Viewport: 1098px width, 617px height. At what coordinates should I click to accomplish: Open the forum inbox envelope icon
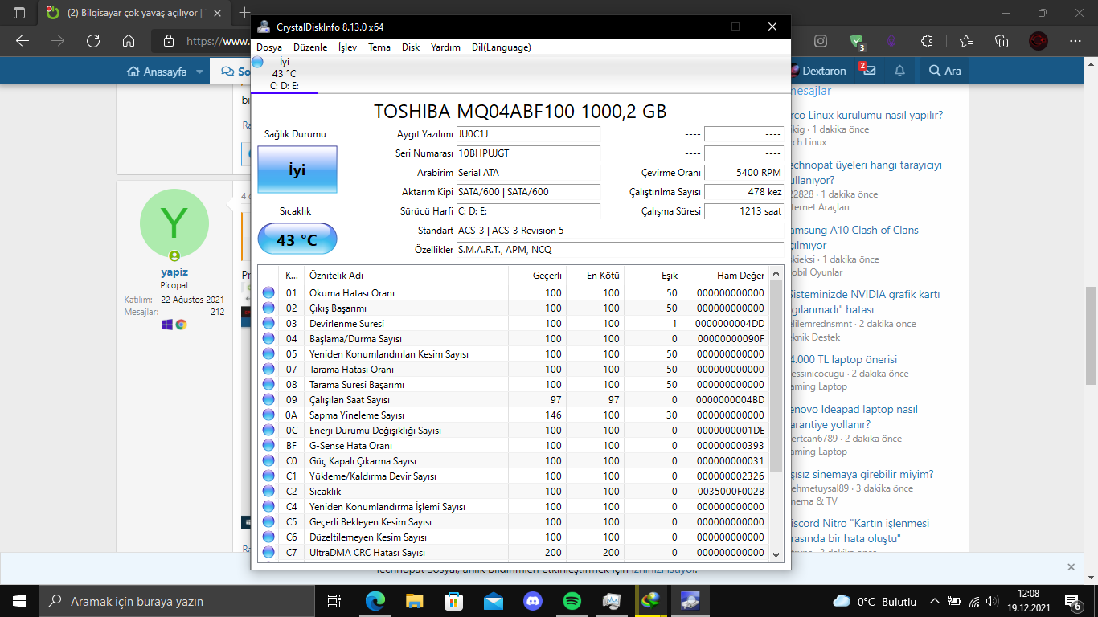click(868, 71)
